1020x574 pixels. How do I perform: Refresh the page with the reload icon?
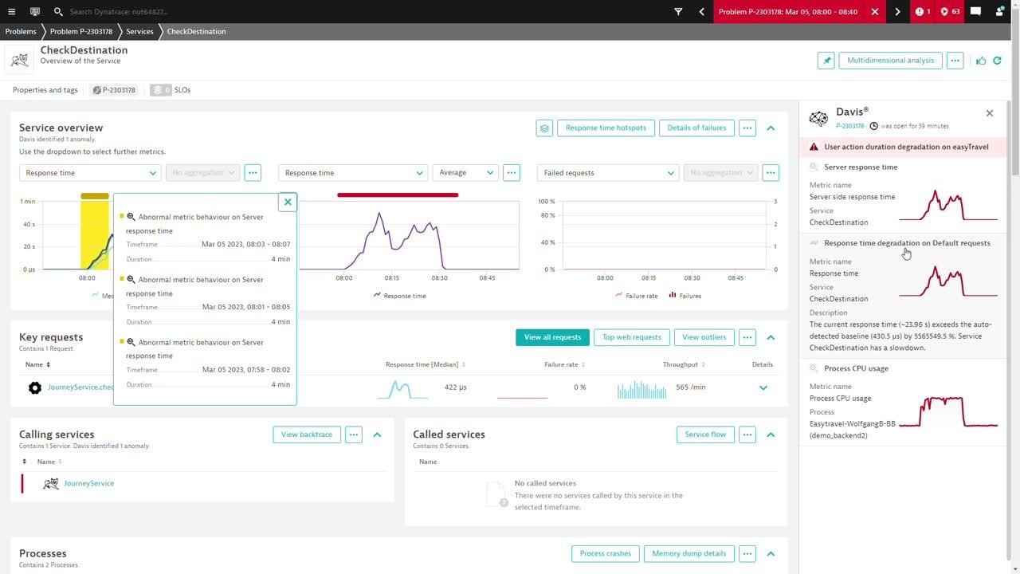point(997,61)
